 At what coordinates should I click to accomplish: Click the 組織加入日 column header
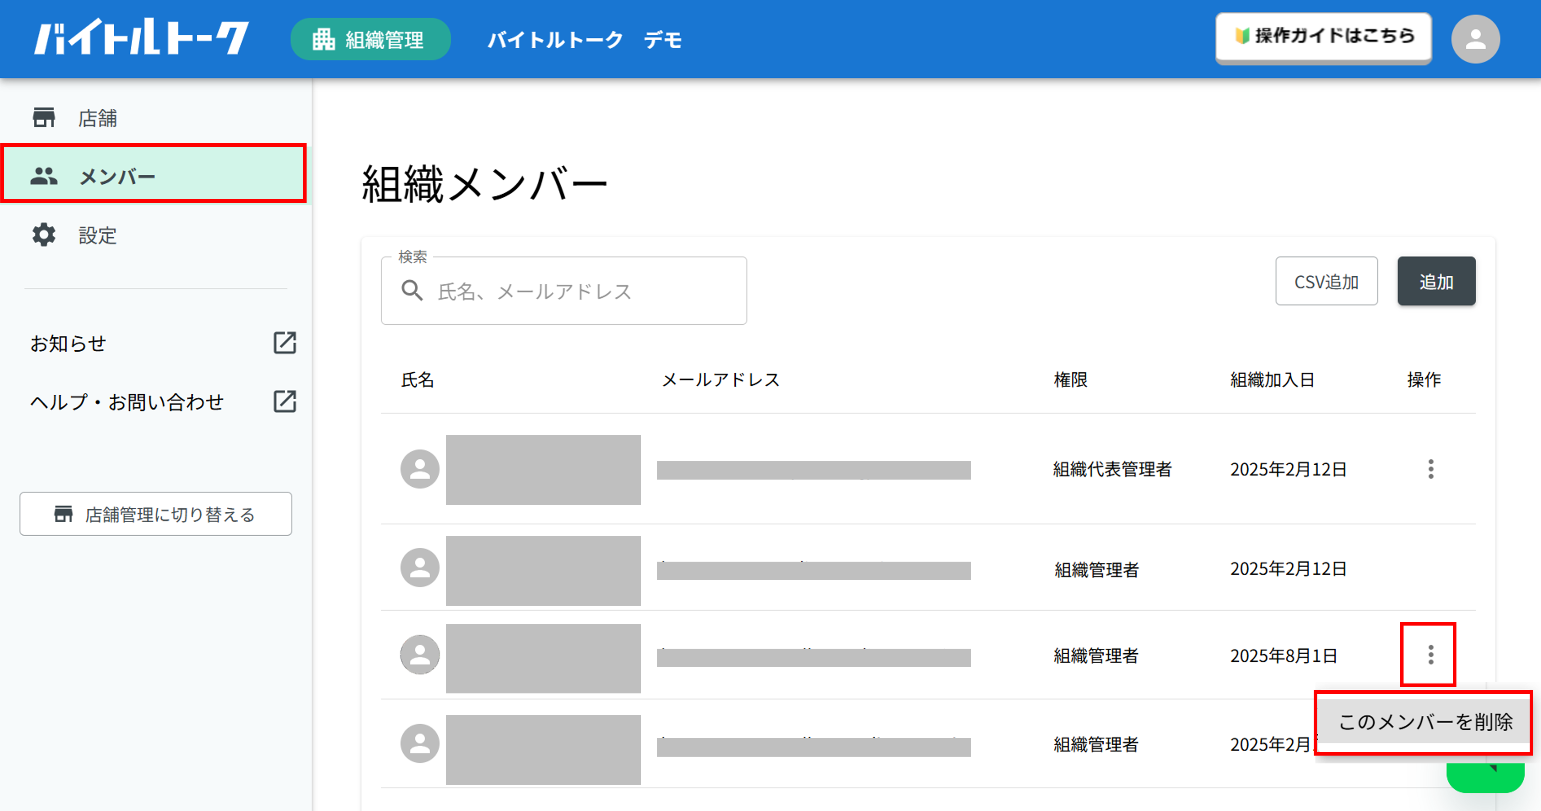1272,379
